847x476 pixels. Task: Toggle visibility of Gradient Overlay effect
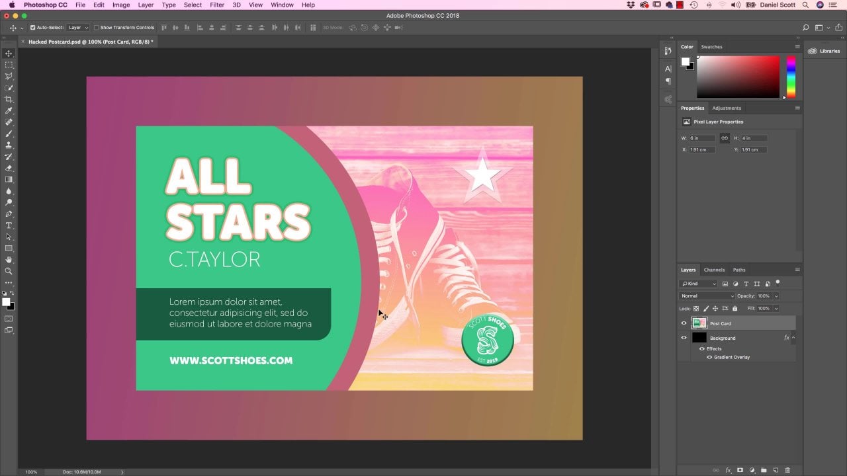(709, 357)
